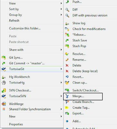This screenshot has width=117, height=129.
Task: Open the TortoiseSVN submenu arrow
Action: (61, 96)
